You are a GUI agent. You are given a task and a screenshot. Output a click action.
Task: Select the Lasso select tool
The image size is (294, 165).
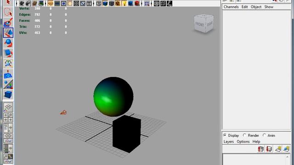(x=8, y=12)
